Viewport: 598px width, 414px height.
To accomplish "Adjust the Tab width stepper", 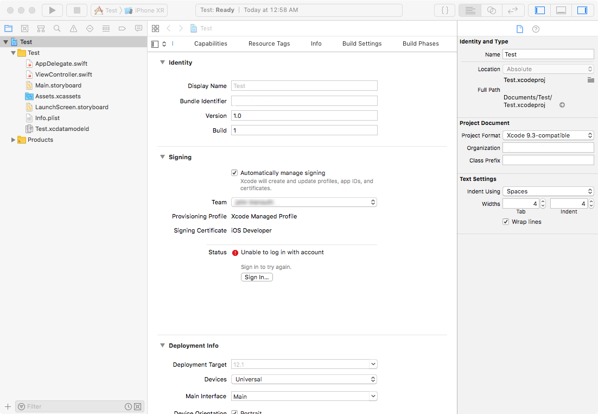I will coord(543,204).
